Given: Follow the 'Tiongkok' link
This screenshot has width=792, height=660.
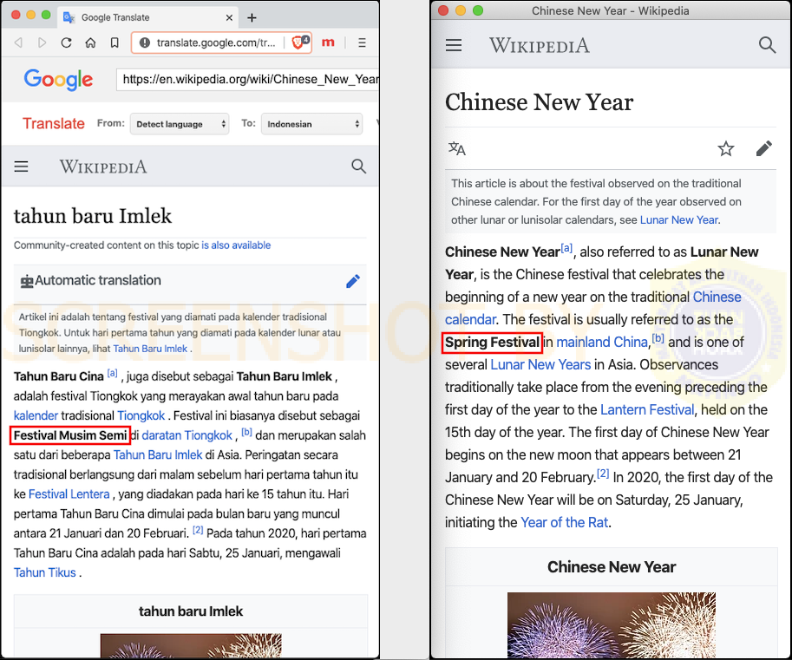Looking at the screenshot, I should point(141,415).
